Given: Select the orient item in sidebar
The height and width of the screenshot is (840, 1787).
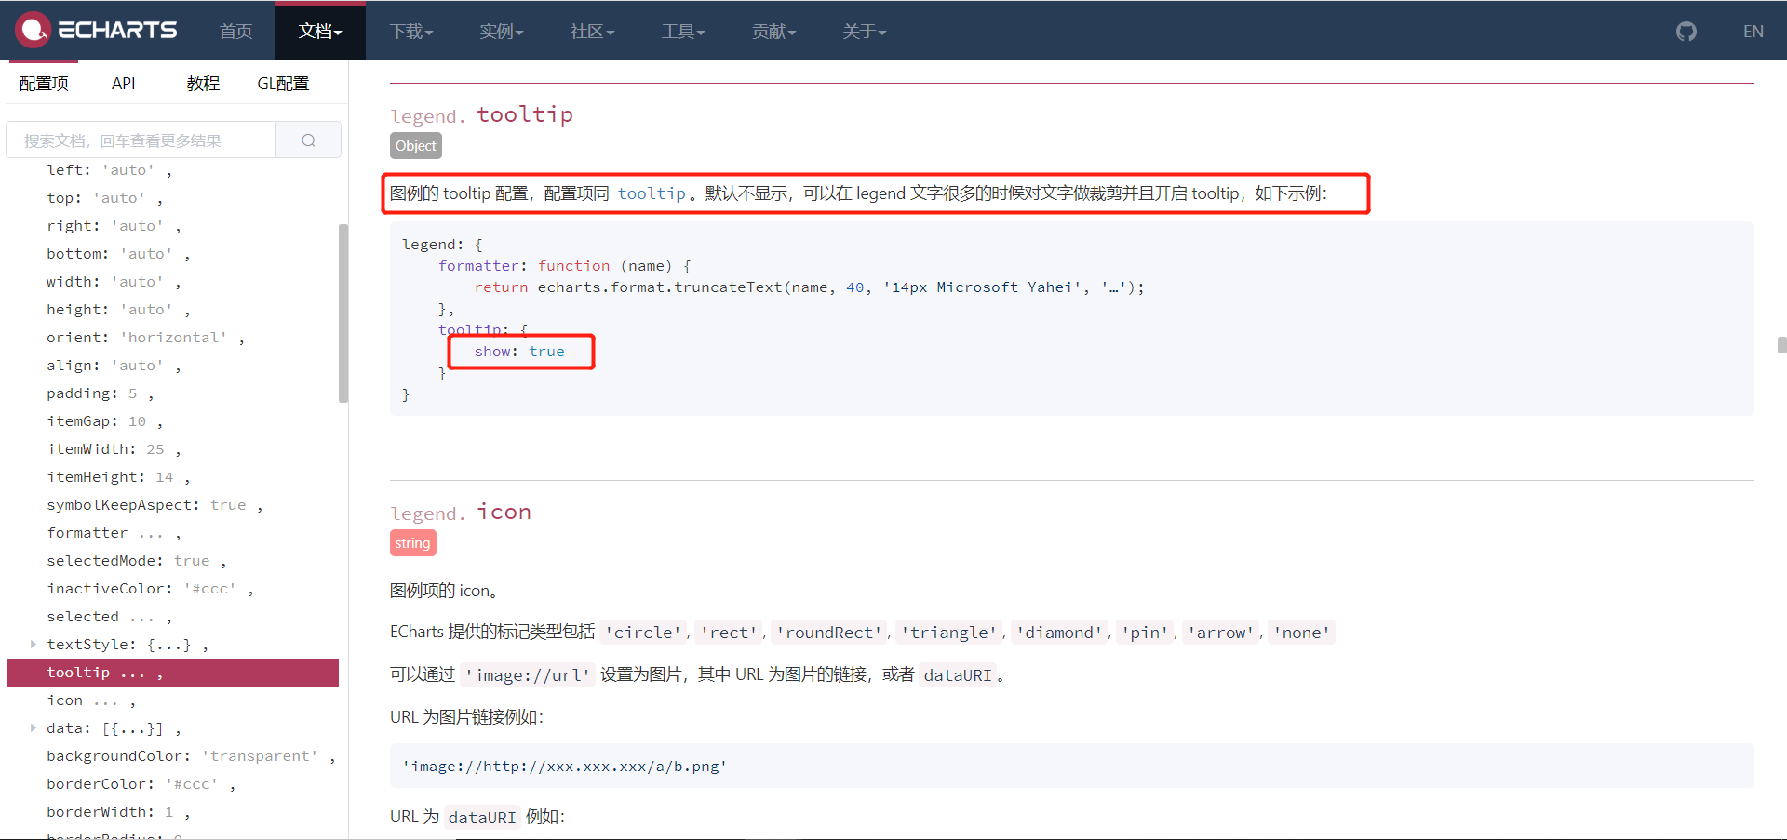Looking at the screenshot, I should 145,338.
